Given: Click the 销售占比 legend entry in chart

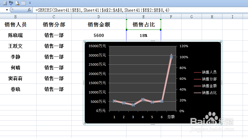Looking at the screenshot, I should pos(205,93).
